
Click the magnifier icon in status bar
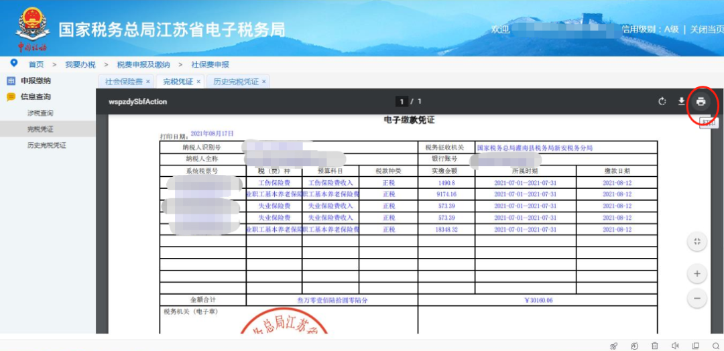point(716,346)
